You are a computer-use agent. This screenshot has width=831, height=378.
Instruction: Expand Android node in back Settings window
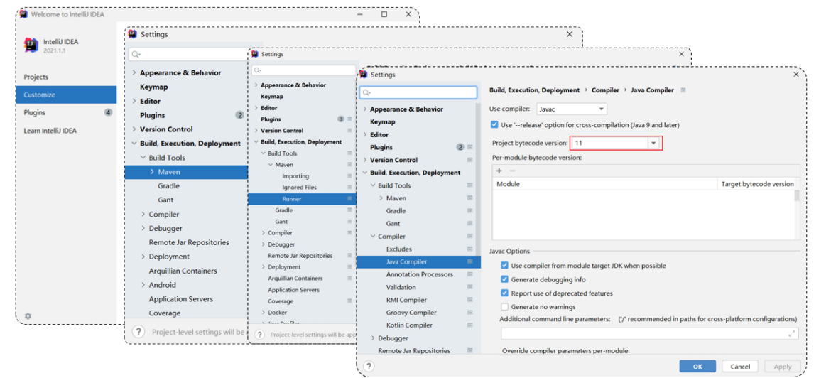click(143, 285)
